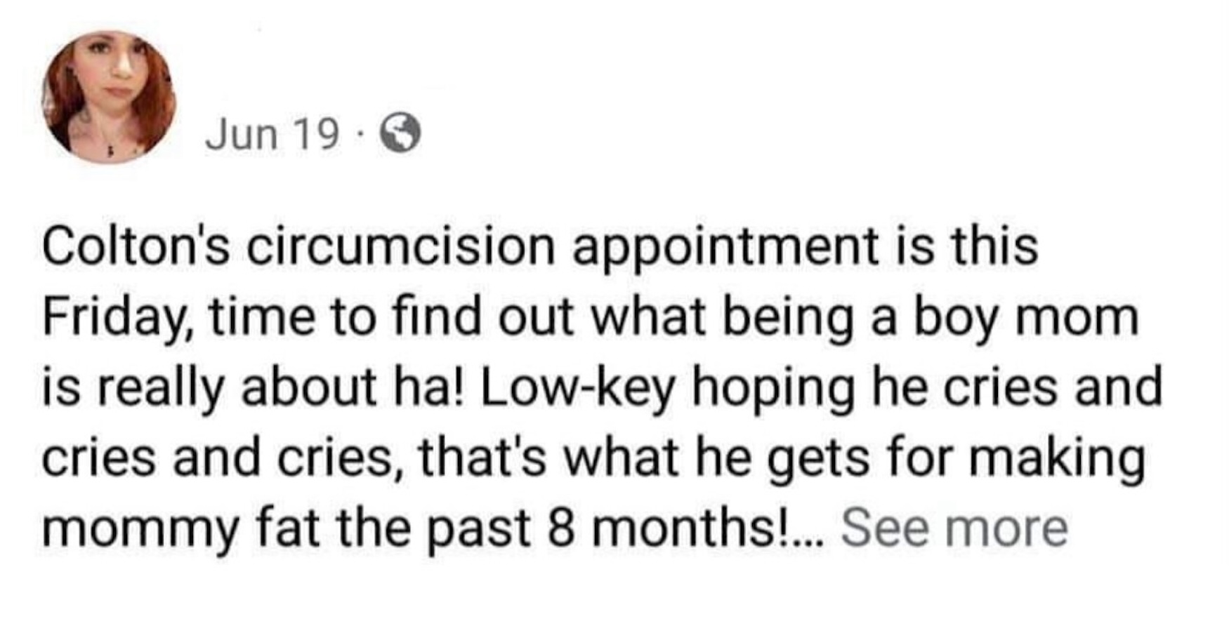Image resolution: width=1229 pixels, height=640 pixels.
Task: Click the public audience globe icon
Action: 400,134
